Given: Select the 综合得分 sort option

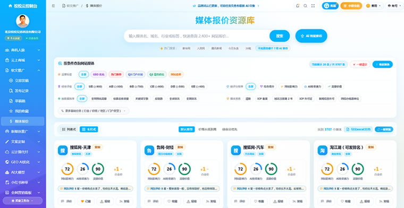Looking at the screenshot, I should tap(267, 86).
